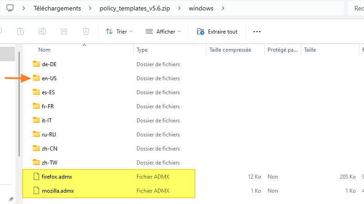This screenshot has height=204, width=364.
Task: Select the ru-RU folder icon
Action: point(36,134)
